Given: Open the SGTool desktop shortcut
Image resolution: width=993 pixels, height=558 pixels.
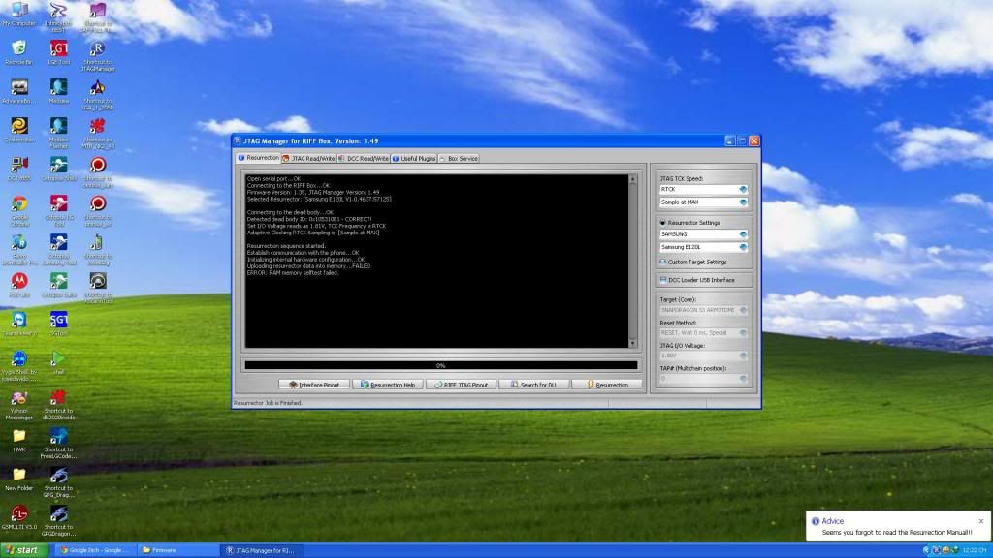Looking at the screenshot, I should pos(58,323).
